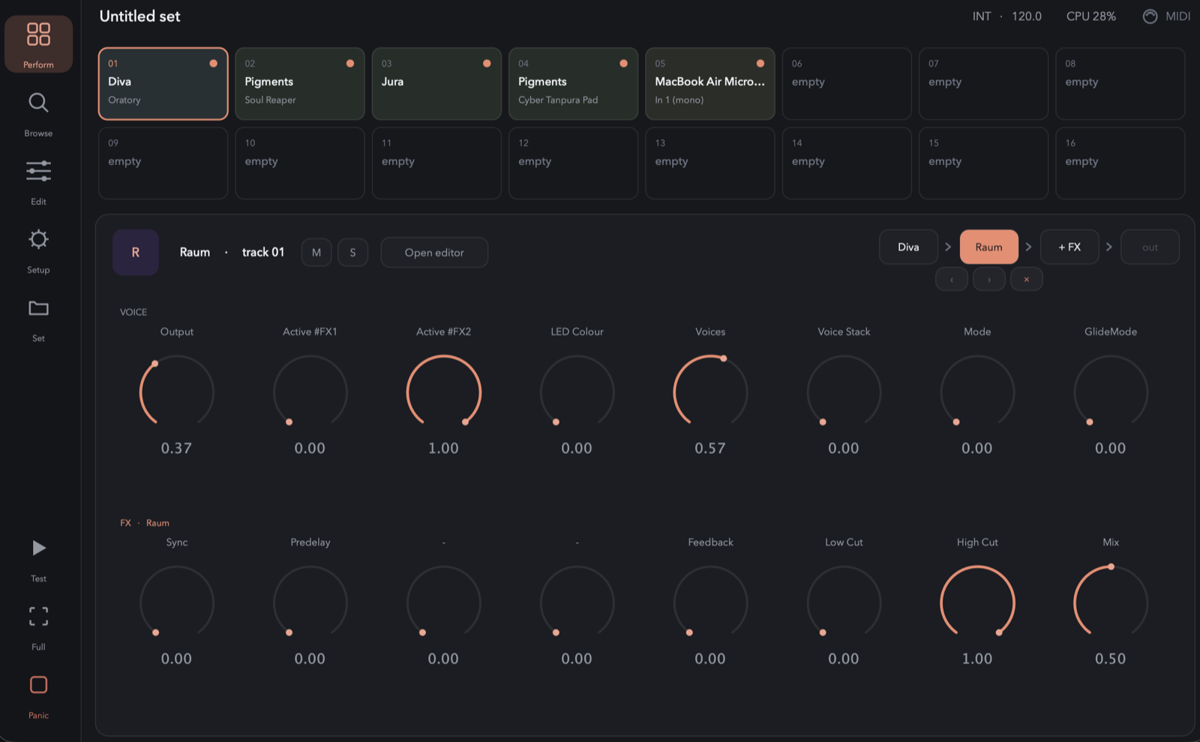
Task: Click the track 01 name label
Action: (x=263, y=252)
